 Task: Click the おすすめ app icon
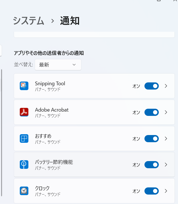(x=24, y=138)
